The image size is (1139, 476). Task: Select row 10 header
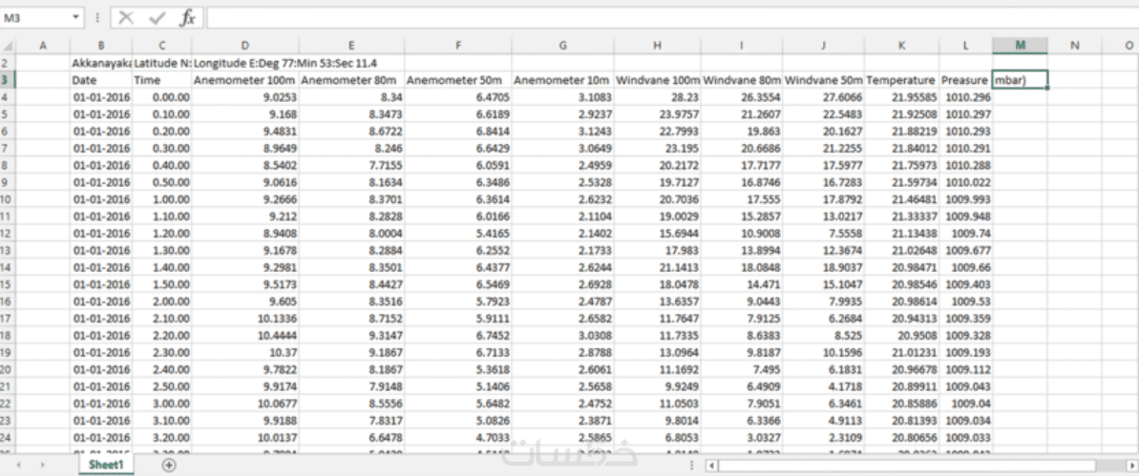pos(8,198)
